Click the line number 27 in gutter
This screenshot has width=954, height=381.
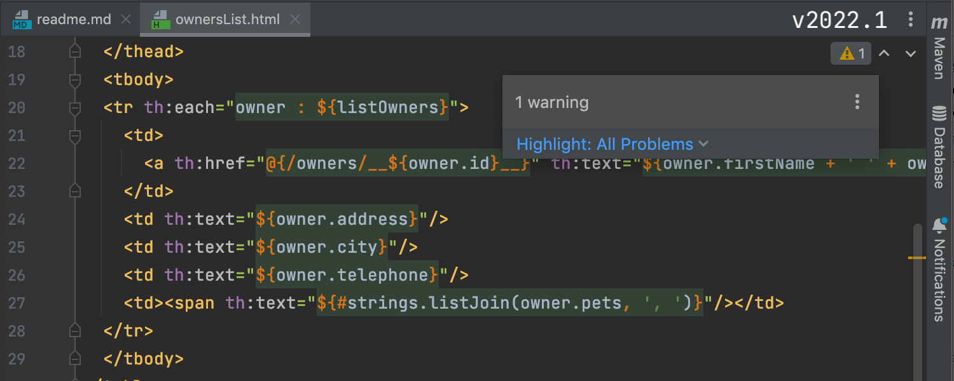17,303
